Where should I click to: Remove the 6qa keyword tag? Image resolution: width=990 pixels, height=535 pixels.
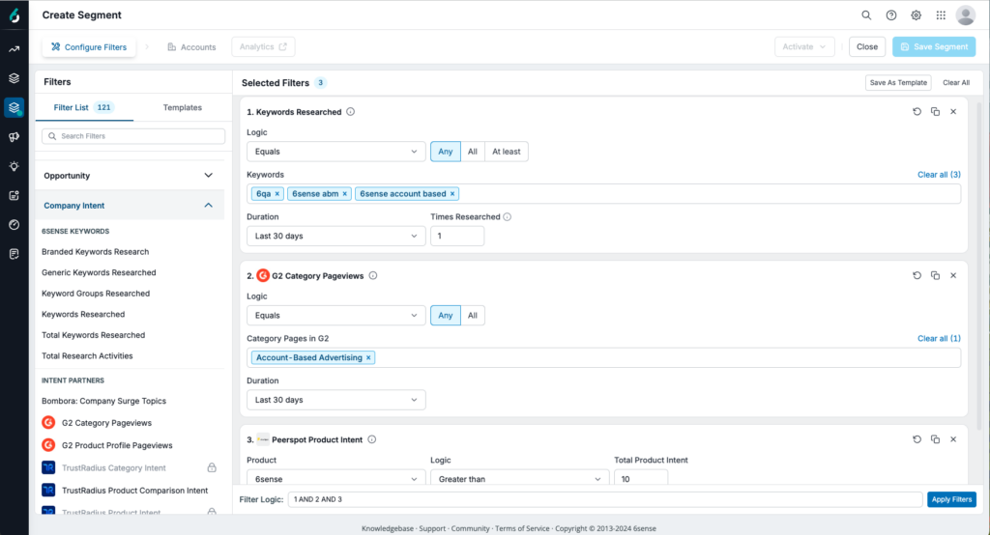point(277,194)
